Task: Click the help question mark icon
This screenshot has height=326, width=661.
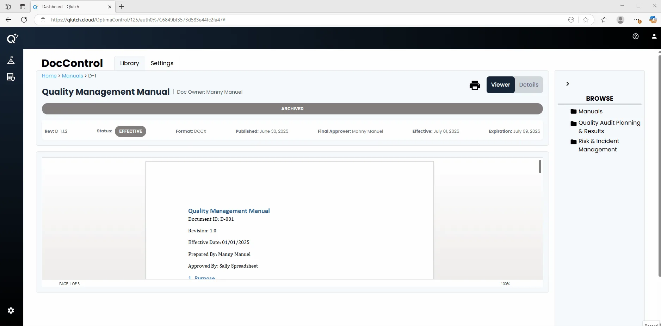Action: [x=636, y=36]
